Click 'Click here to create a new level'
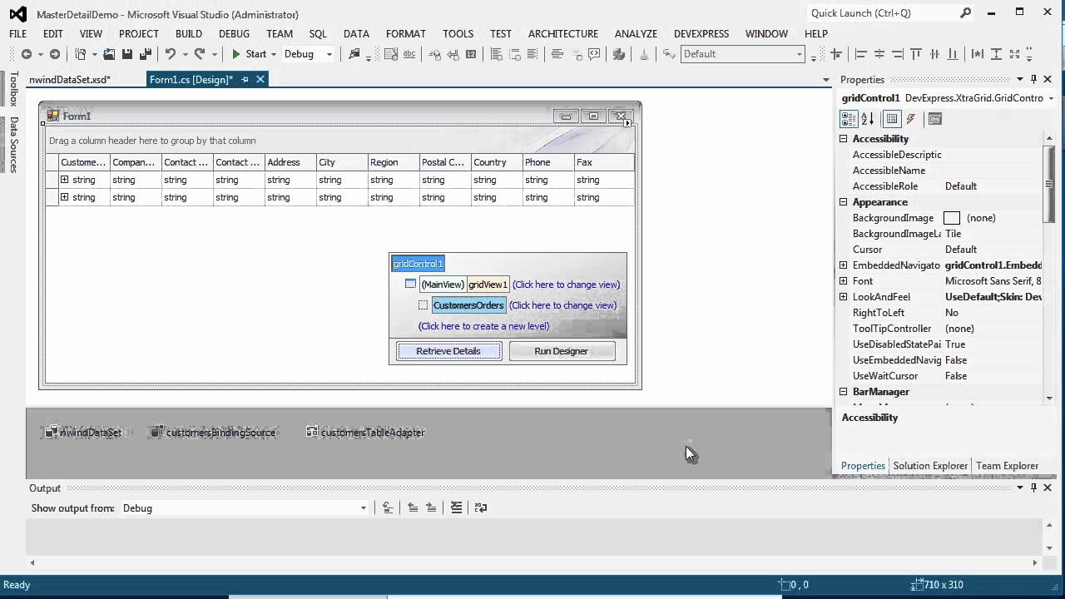 pos(483,326)
